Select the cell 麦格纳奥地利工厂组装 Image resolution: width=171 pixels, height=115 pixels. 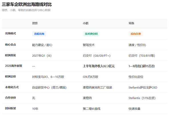coord(97,88)
